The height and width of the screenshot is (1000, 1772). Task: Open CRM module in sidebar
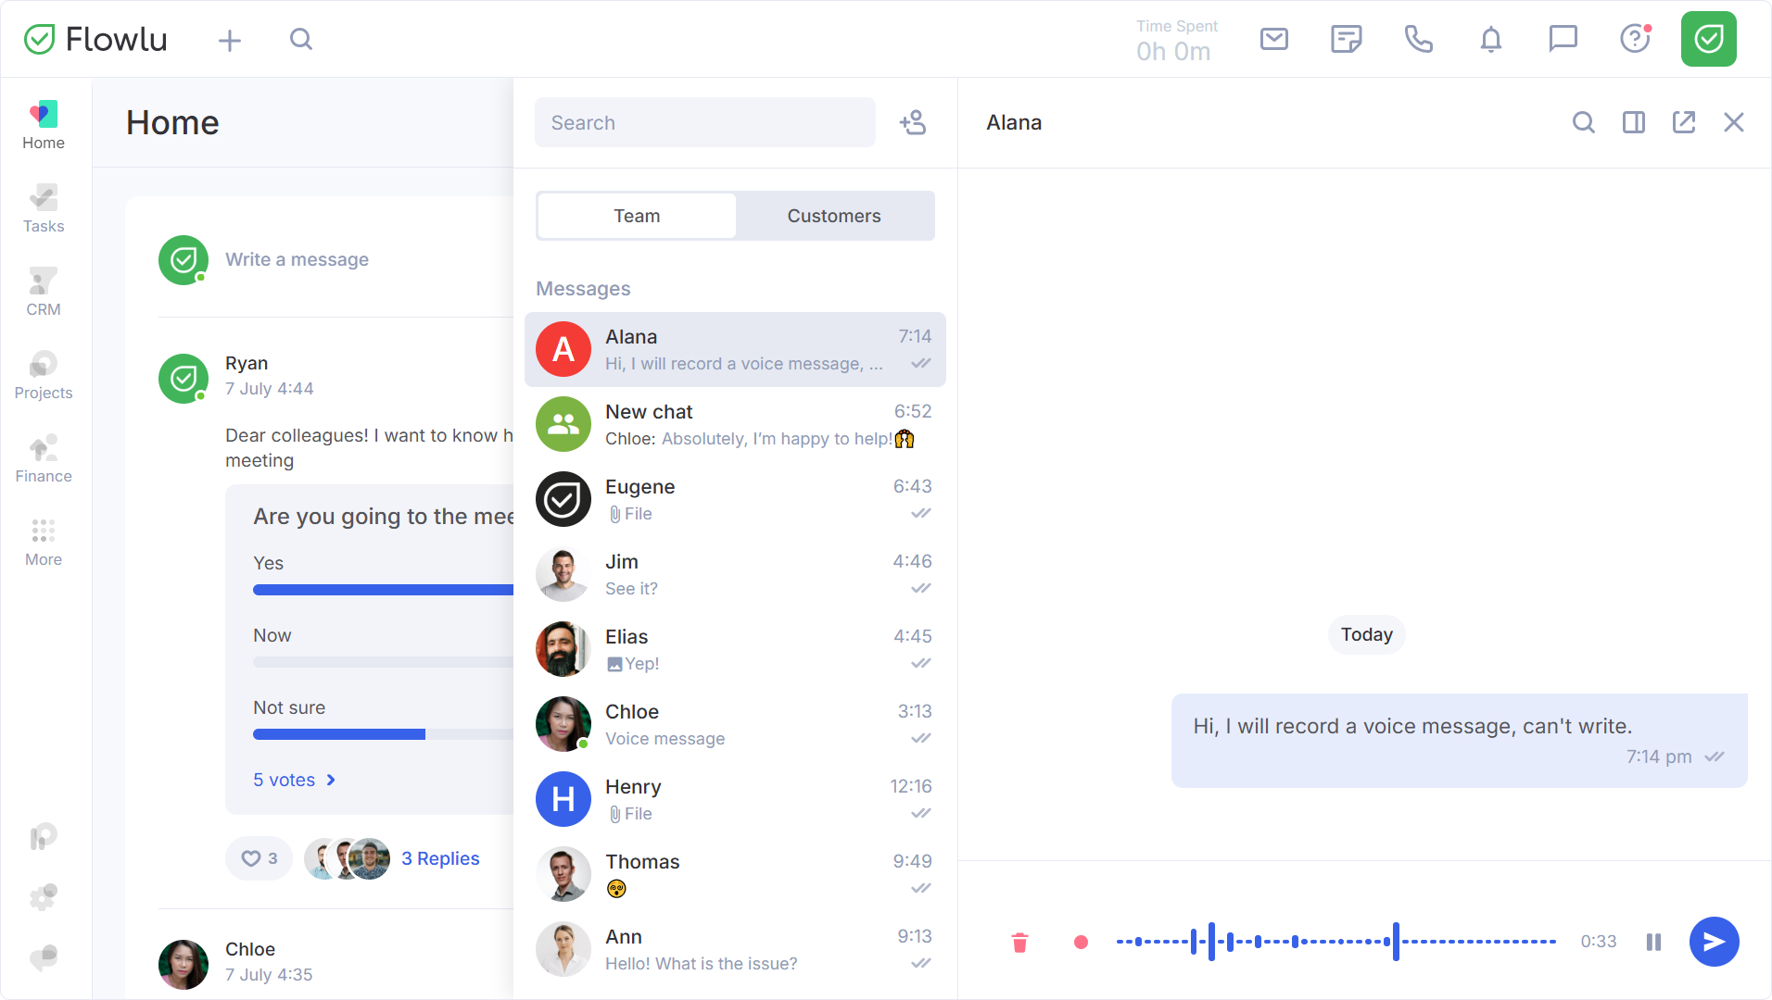click(x=44, y=292)
